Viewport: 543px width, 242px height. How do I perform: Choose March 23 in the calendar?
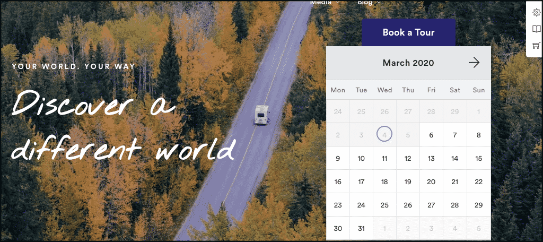(338, 205)
